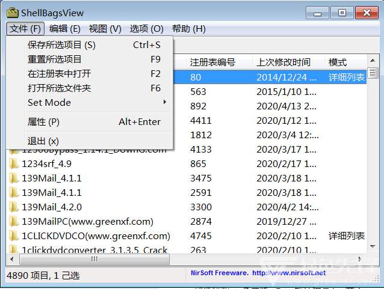Select 139Mail_4.2.0 row

(187, 207)
